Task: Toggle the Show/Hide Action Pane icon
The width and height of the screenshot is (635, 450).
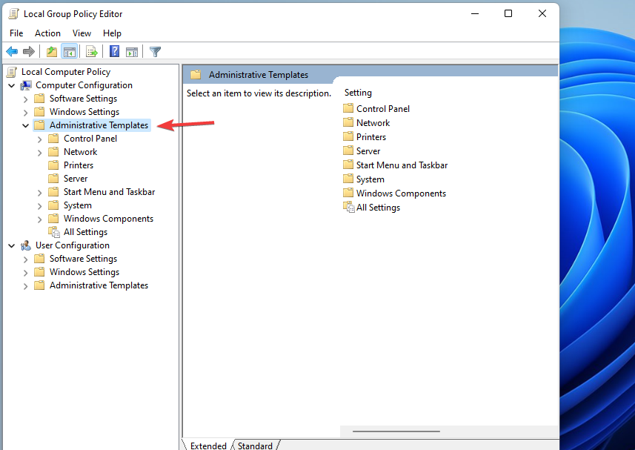Action: [132, 51]
